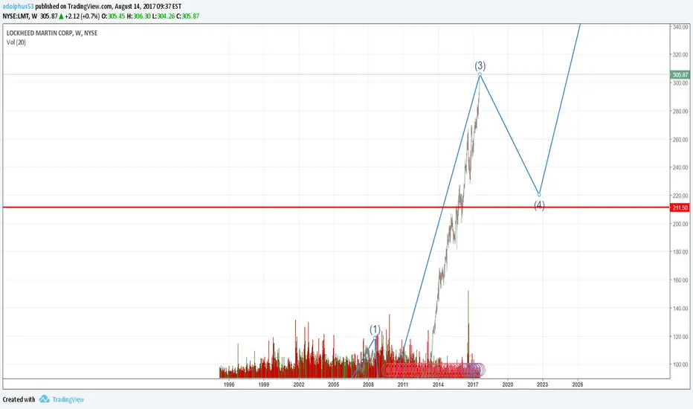Click the 2014 year axis label
This screenshot has height=409, width=693.
(438, 384)
